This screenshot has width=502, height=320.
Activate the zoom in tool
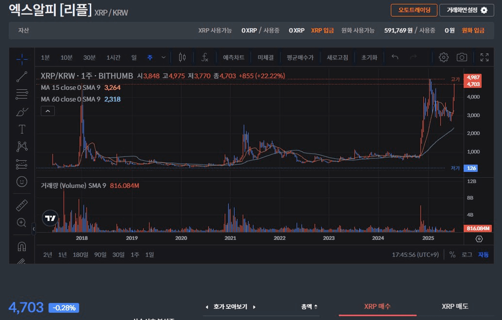[22, 222]
